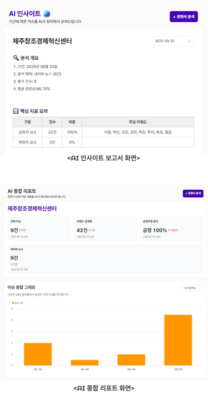
Task: Click red up-arrow in 키워드 검색량 card
Action: click(89, 230)
